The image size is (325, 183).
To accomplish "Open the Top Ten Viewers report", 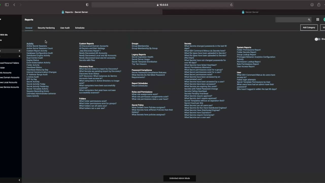I will click(x=139, y=64).
